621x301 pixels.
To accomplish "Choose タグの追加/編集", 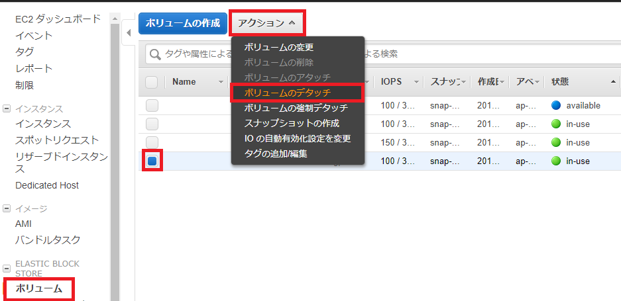I will [x=276, y=153].
